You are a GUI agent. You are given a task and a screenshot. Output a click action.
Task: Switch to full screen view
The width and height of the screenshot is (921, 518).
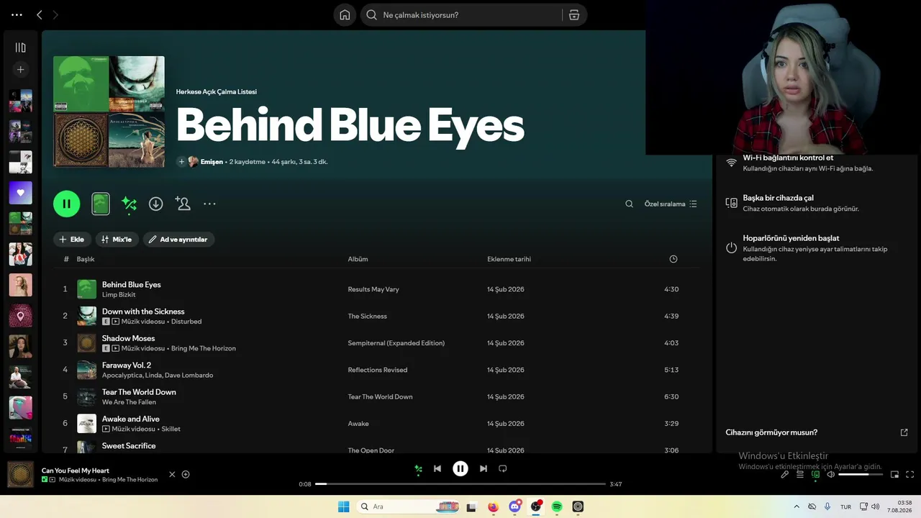[910, 474]
